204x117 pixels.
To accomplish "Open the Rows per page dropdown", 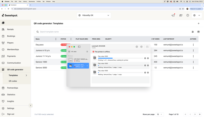I will click(x=160, y=114).
